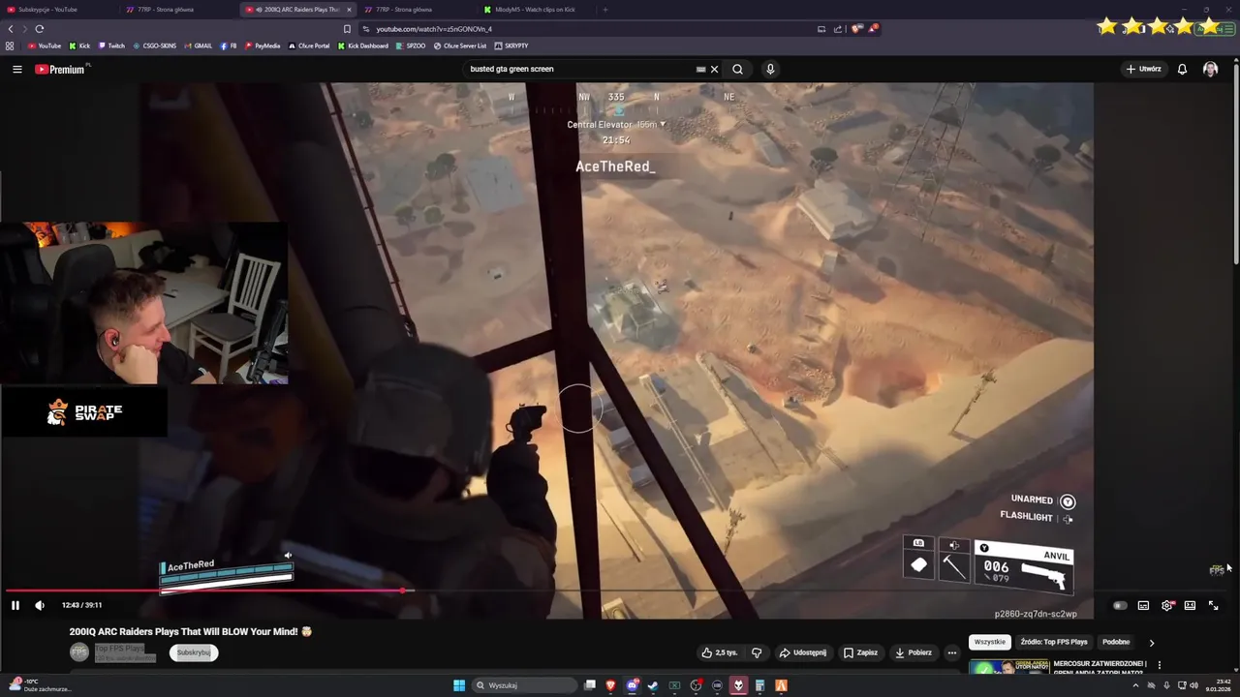Open the Kick bookmark
Viewport: 1240px width, 697px height.
tap(79, 45)
